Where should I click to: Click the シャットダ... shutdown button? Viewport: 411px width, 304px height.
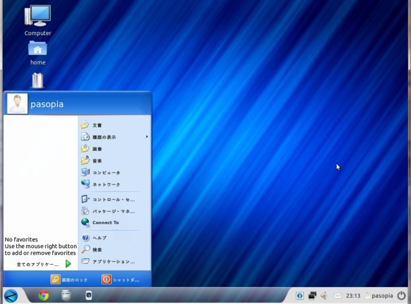(120, 279)
